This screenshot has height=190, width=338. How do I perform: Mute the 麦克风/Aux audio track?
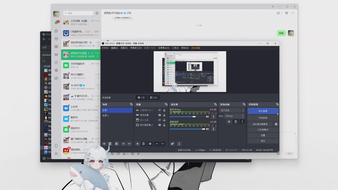pyautogui.click(x=207, y=117)
